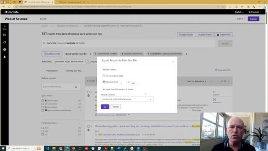Click Create Alert button
The height and width of the screenshot is (151, 268).
224,34
